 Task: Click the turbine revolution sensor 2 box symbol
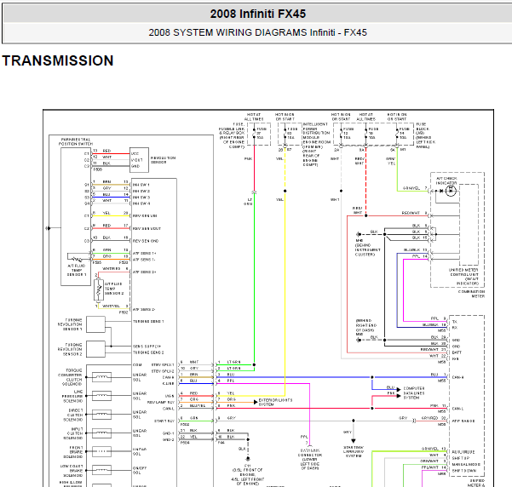[95, 349]
